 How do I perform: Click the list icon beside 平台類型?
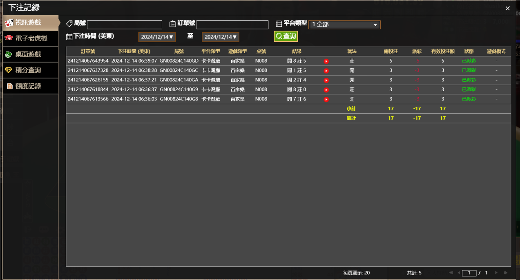coord(279,23)
